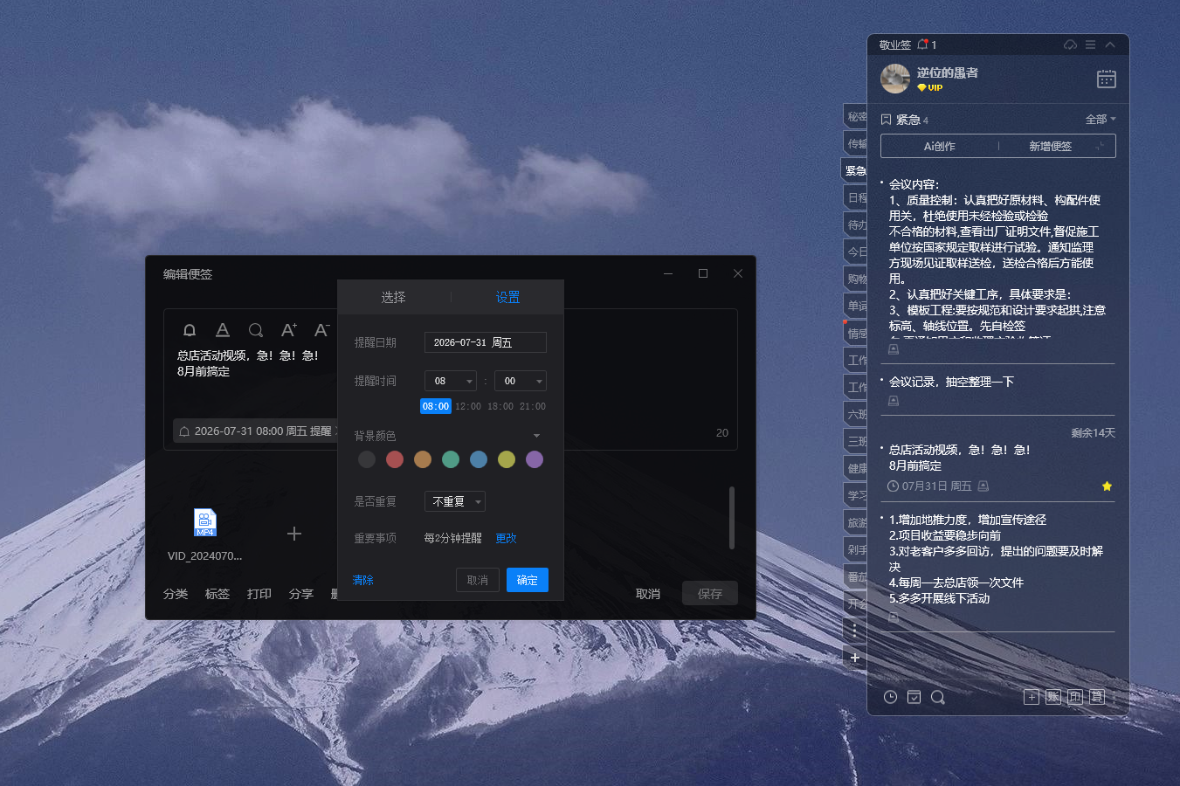Open the minute dropdown showing 00
Image resolution: width=1180 pixels, height=786 pixels.
[520, 381]
